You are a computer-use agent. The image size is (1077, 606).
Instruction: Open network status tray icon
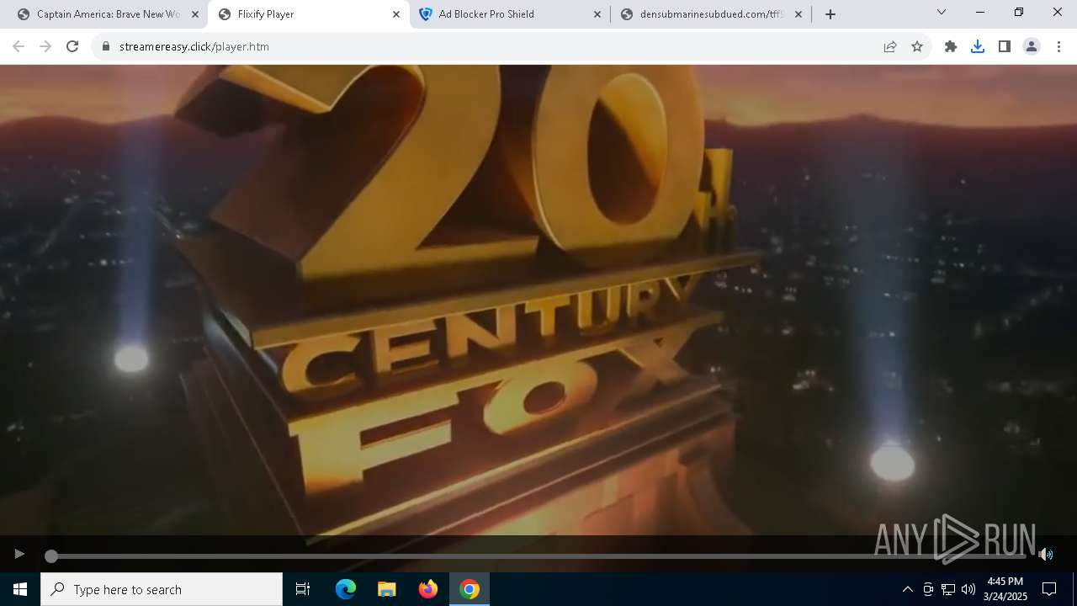click(x=948, y=589)
